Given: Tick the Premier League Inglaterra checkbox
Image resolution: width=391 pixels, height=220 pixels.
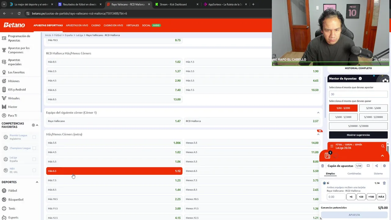Looking at the screenshot, I should click(34, 137).
